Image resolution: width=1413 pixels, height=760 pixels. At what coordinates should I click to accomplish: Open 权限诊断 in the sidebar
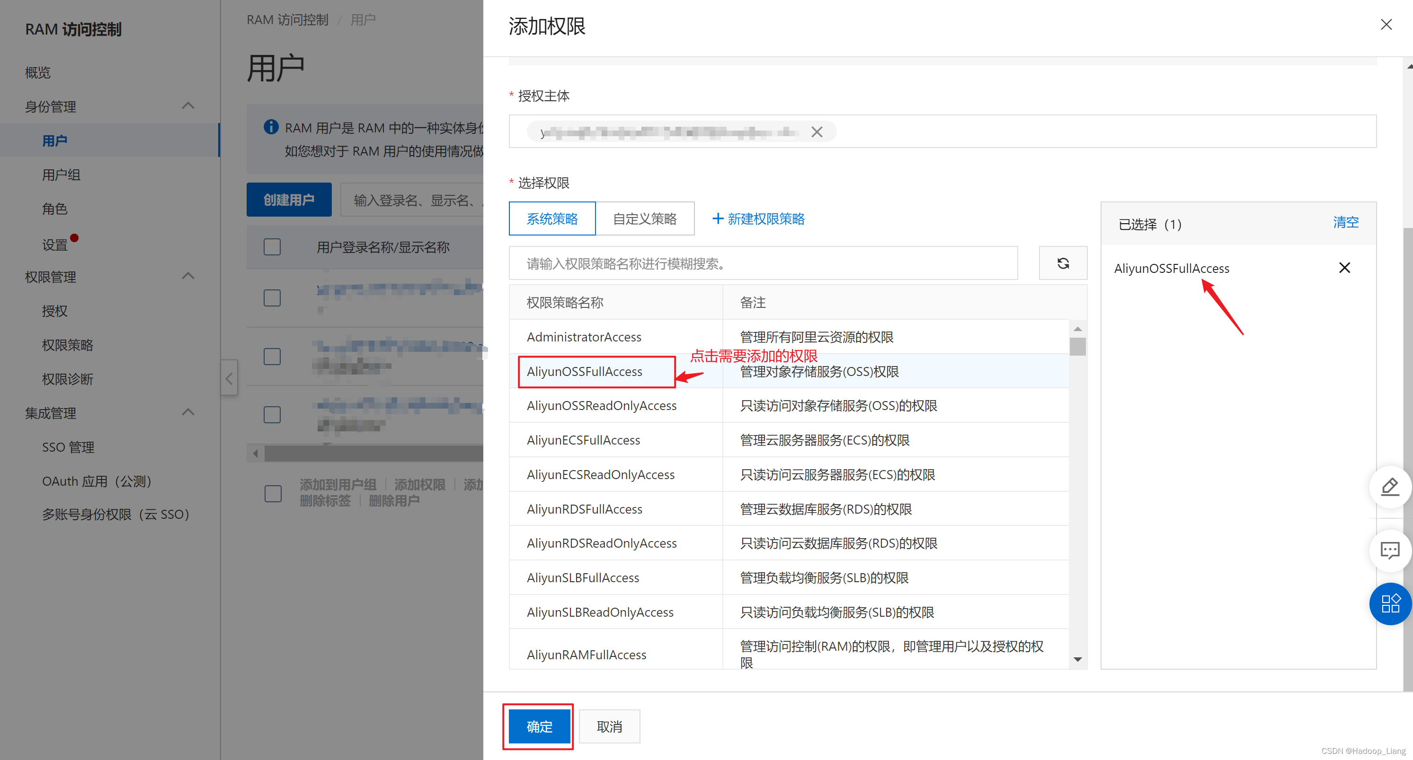(68, 379)
